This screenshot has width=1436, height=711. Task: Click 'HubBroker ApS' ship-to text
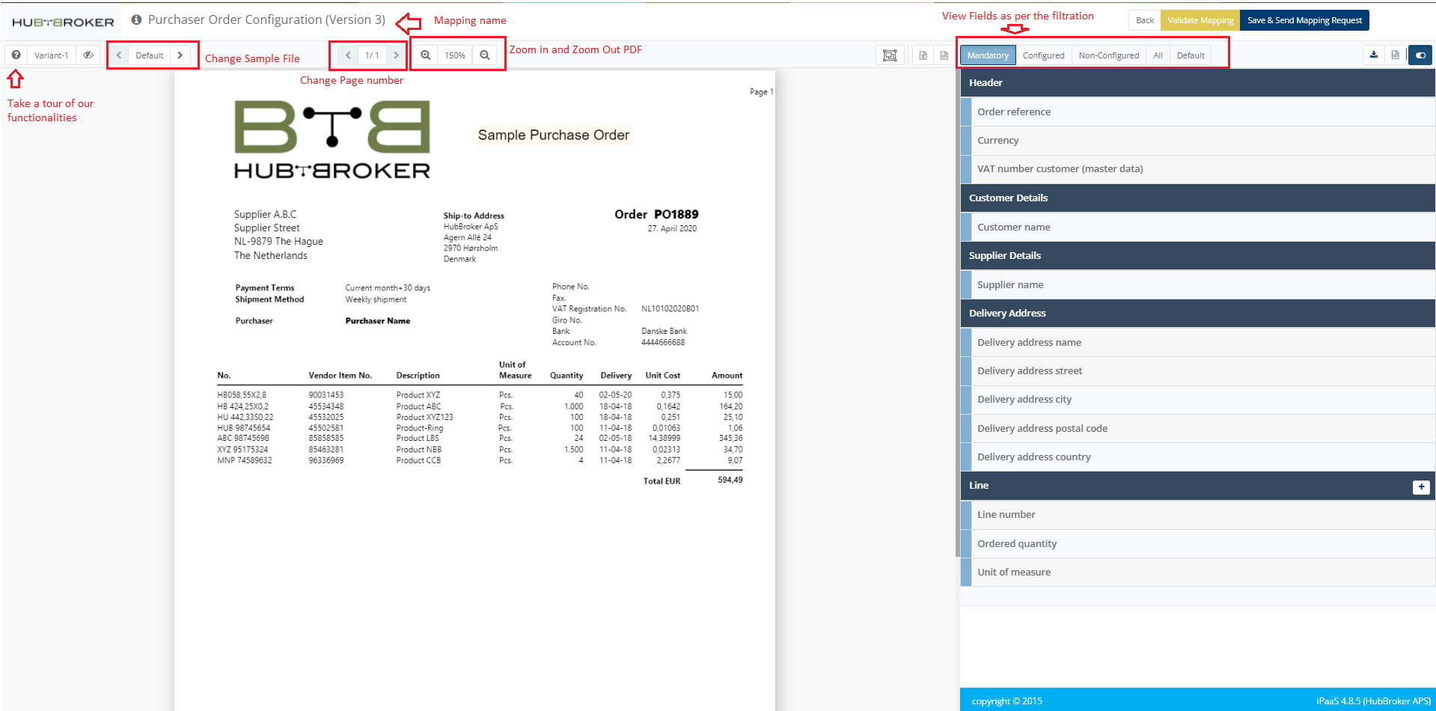coord(471,227)
